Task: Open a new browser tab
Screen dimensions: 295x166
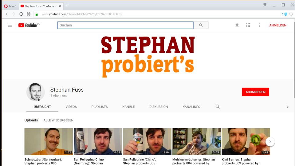Action: click(x=67, y=6)
